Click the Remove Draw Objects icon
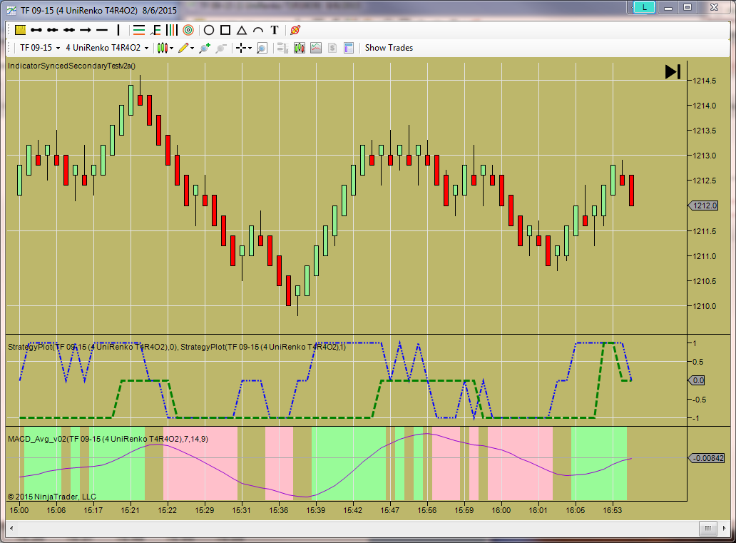 pyautogui.click(x=295, y=30)
